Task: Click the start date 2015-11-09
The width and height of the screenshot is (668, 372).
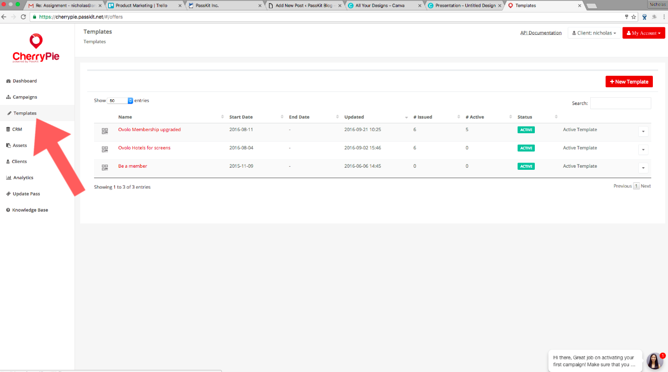Action: pyautogui.click(x=241, y=166)
